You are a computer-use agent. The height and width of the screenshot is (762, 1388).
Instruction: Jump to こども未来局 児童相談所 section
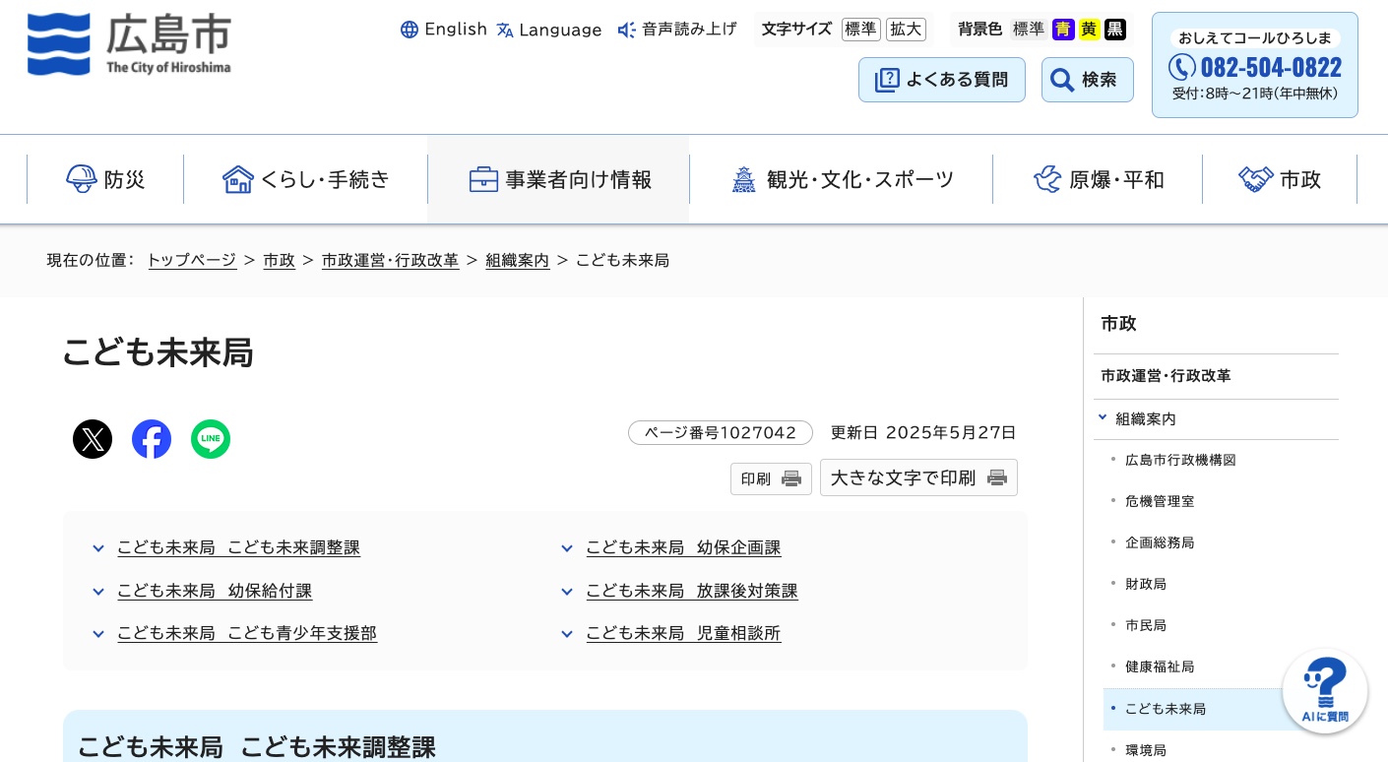click(x=683, y=634)
